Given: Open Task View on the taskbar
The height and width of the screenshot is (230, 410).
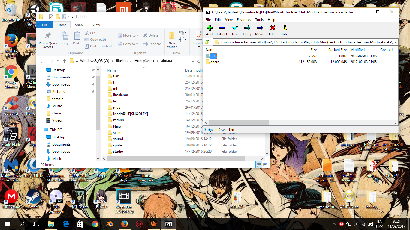Looking at the screenshot, I should (36, 224).
